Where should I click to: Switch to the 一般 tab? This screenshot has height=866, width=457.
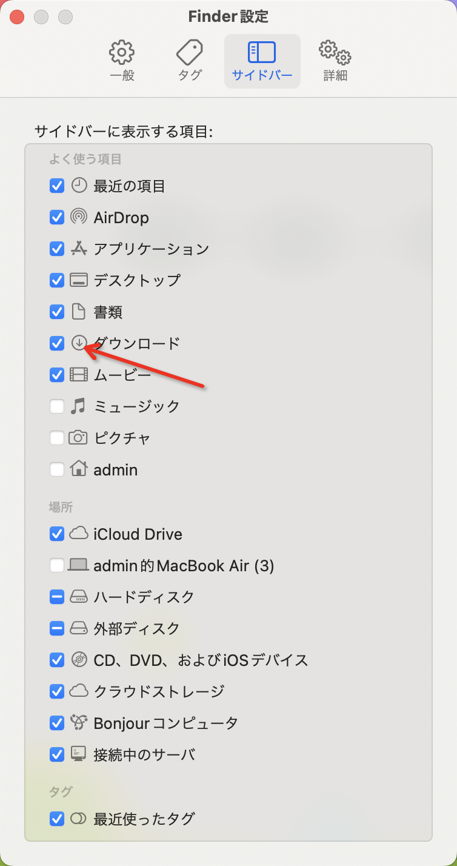click(x=122, y=61)
